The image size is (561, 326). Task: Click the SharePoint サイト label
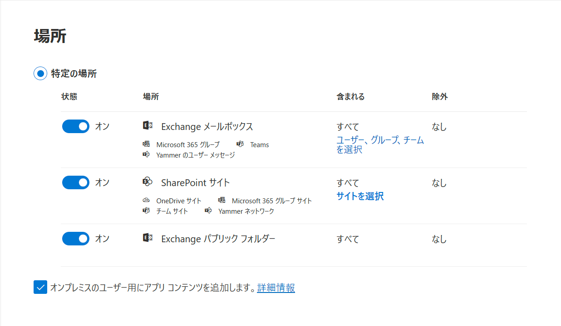(x=196, y=183)
